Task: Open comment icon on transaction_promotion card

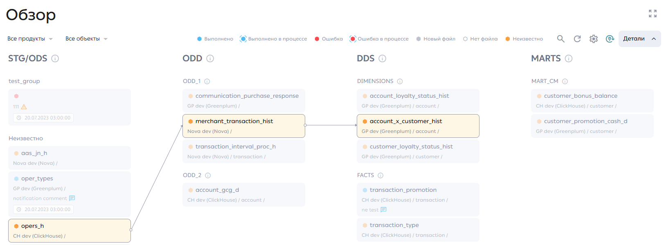Action: pos(383,210)
